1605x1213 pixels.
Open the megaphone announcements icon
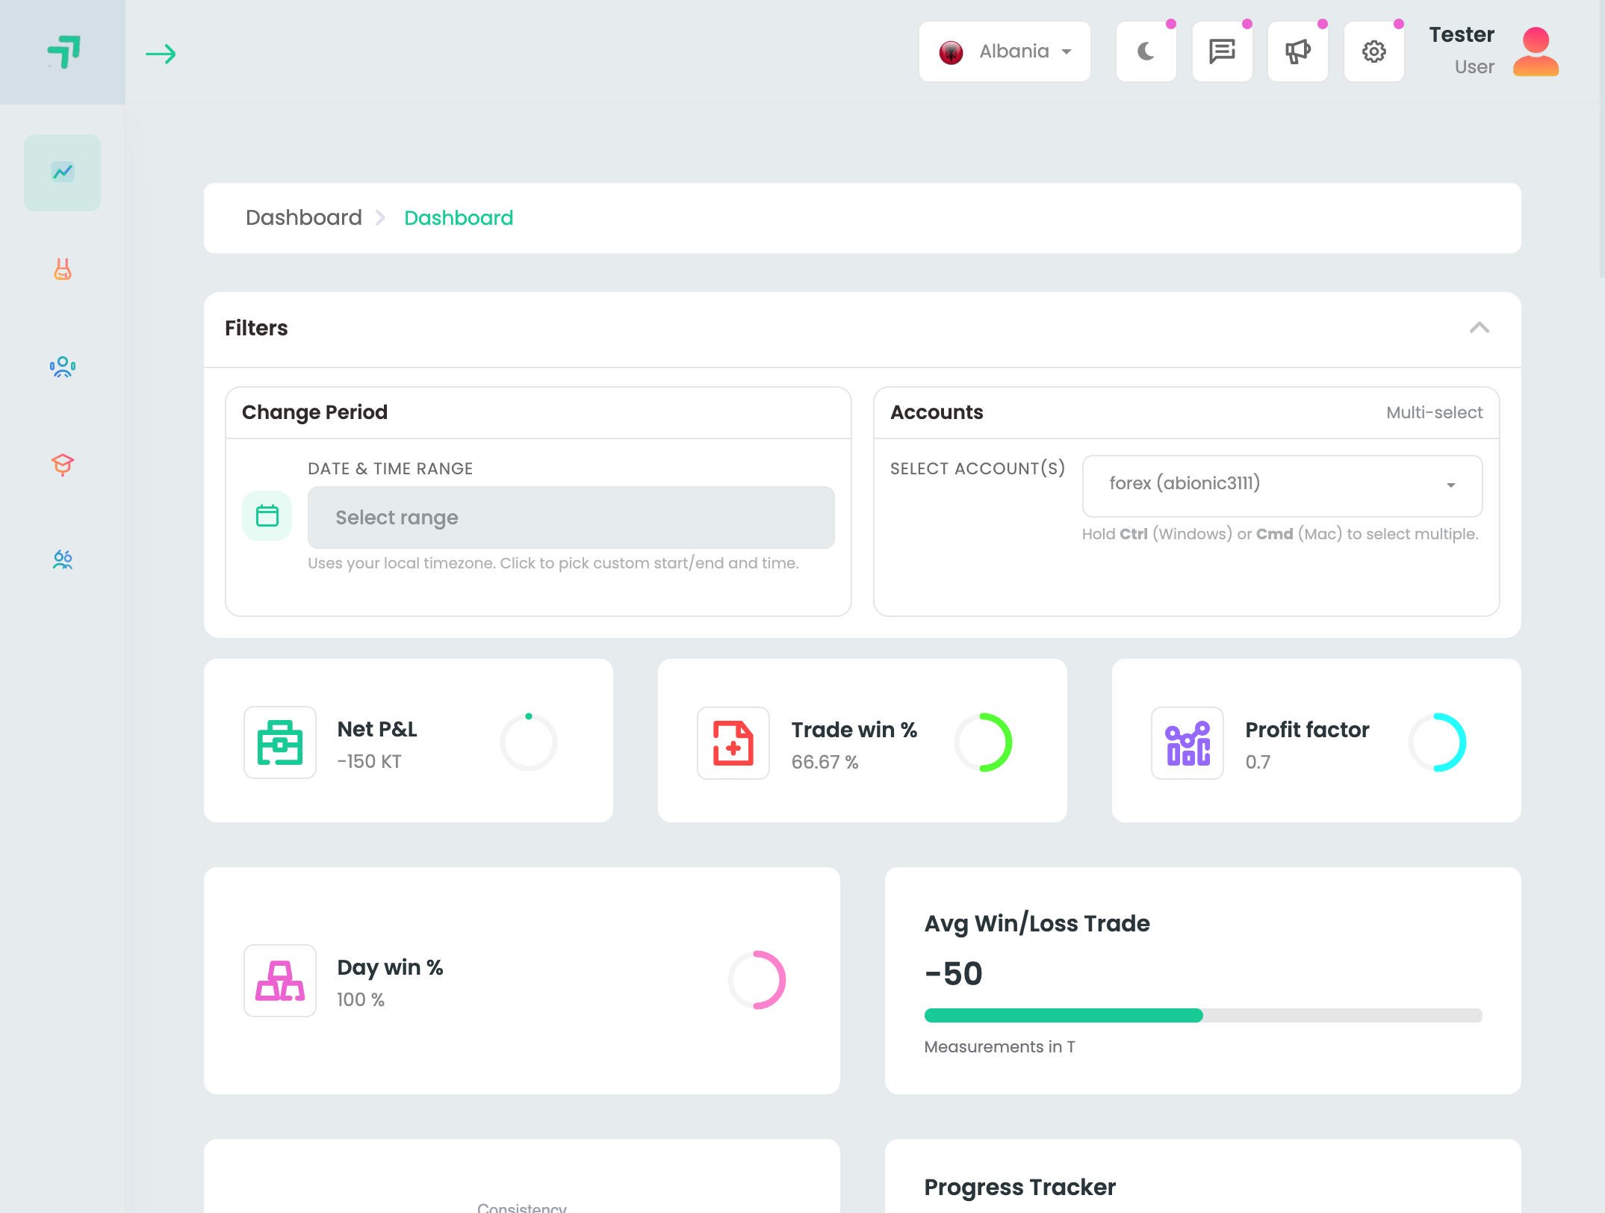coord(1297,52)
